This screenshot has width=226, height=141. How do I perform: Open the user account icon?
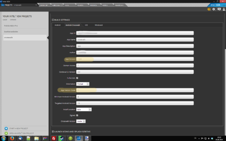point(224,9)
